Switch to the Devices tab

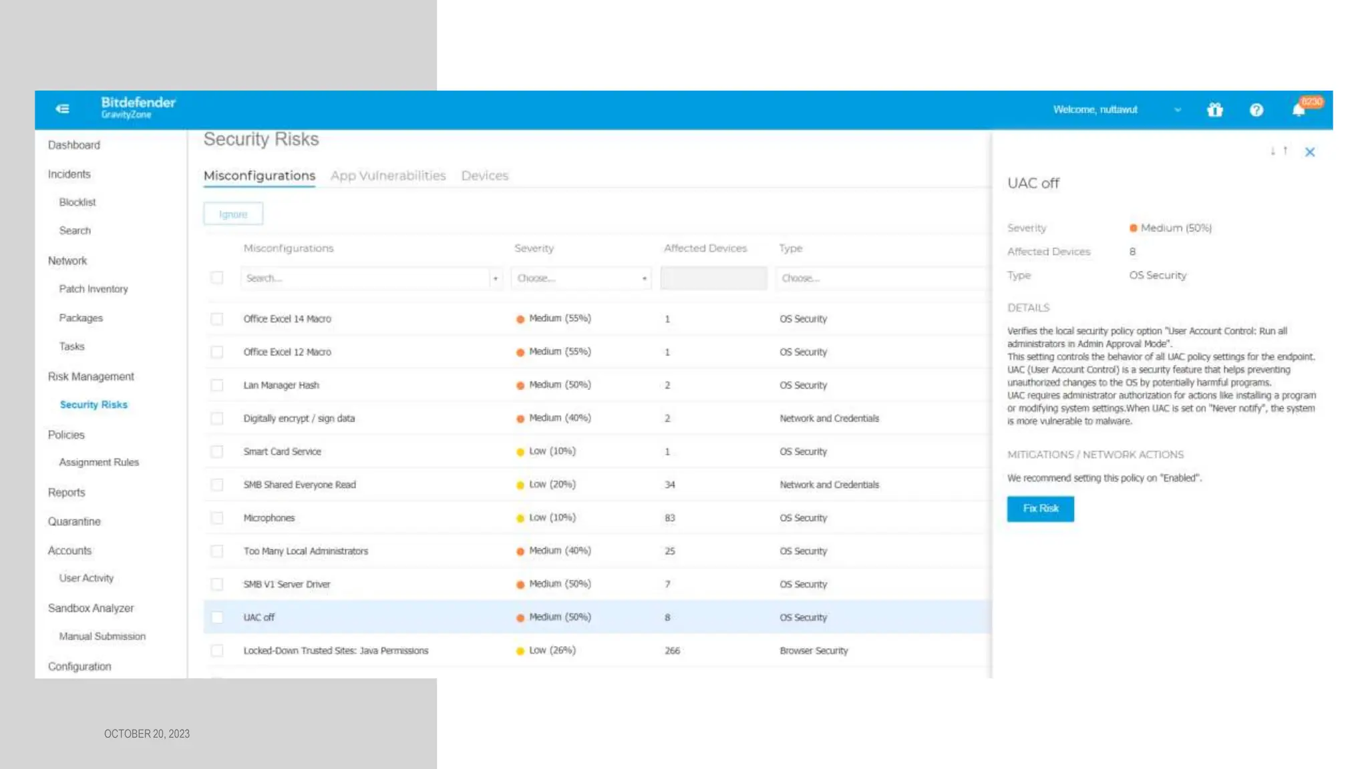[x=484, y=176]
